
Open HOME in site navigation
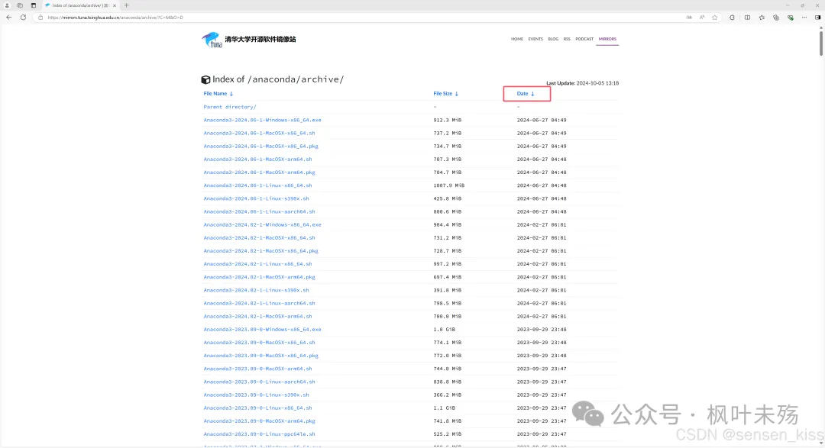(x=516, y=39)
